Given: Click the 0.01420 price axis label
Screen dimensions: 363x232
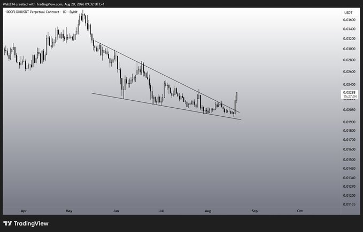Looking at the screenshot, I should (x=349, y=169).
